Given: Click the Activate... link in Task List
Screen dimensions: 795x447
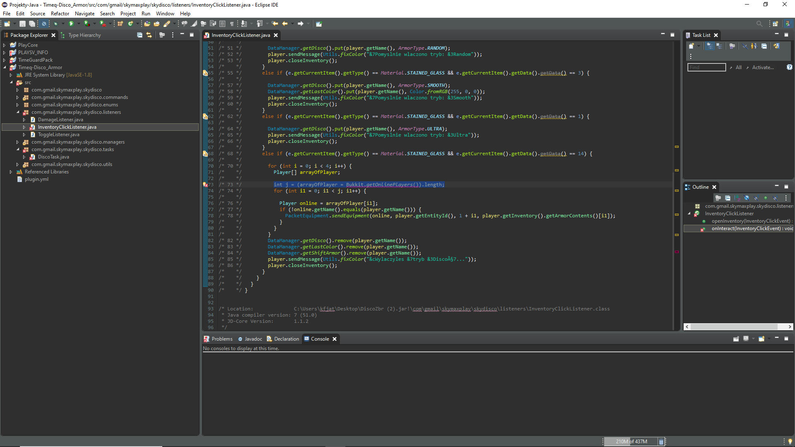Looking at the screenshot, I should 763,67.
